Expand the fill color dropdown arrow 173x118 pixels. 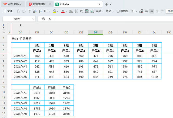tap(58, 11)
